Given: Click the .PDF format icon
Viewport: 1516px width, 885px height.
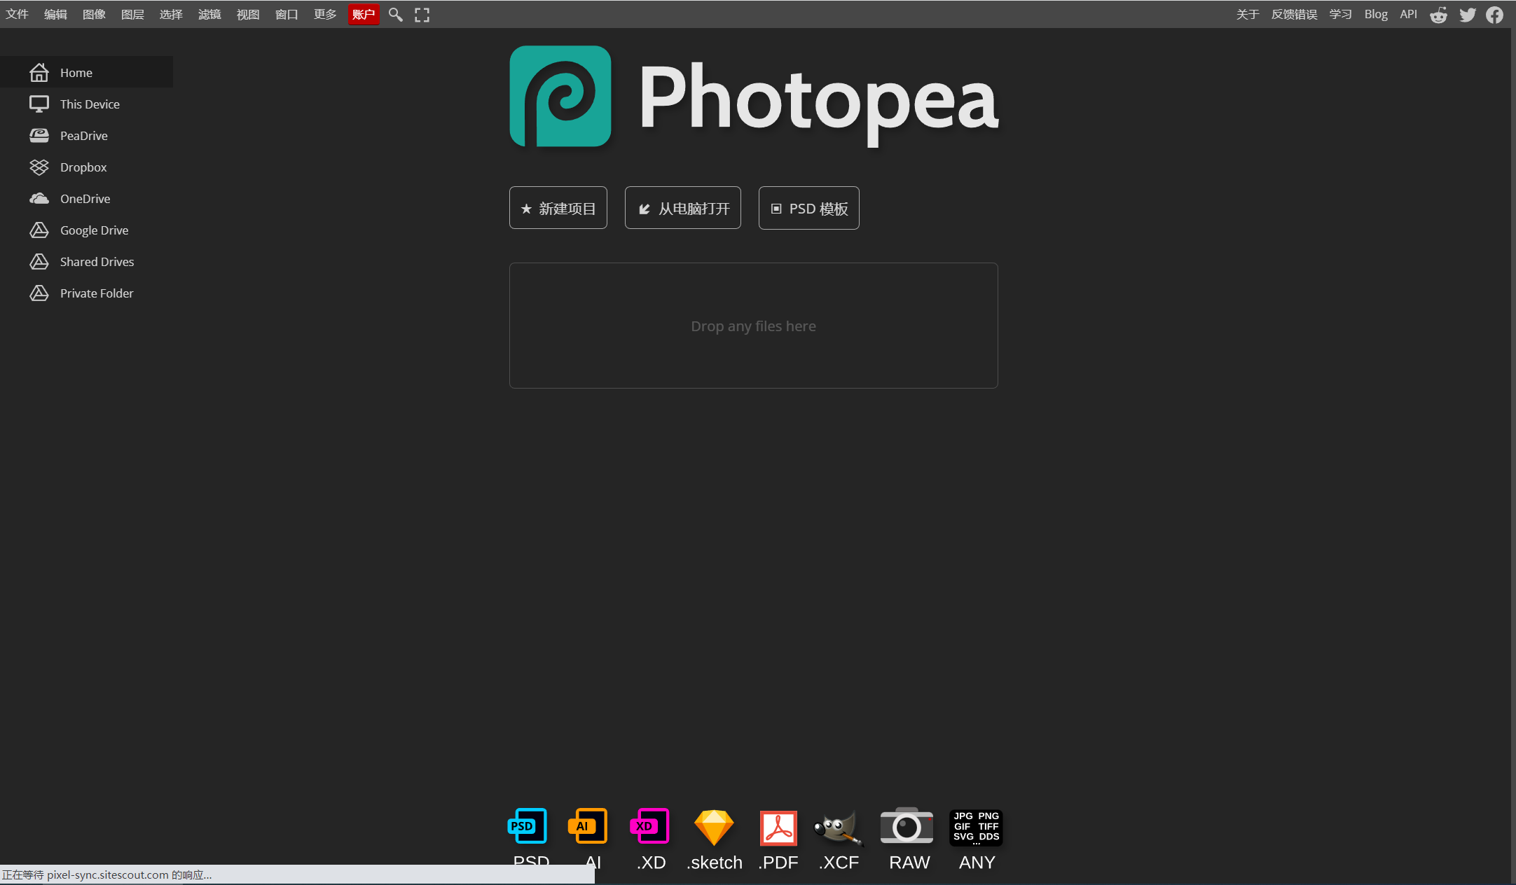Looking at the screenshot, I should pos(778,828).
